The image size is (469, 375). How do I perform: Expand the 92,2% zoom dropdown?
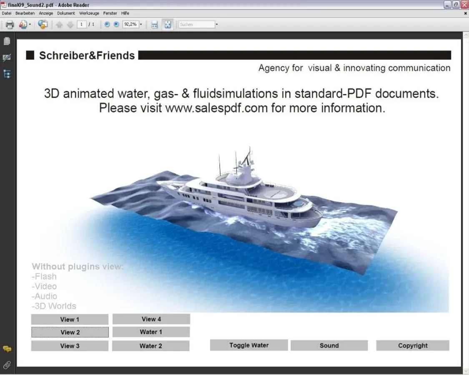point(141,25)
